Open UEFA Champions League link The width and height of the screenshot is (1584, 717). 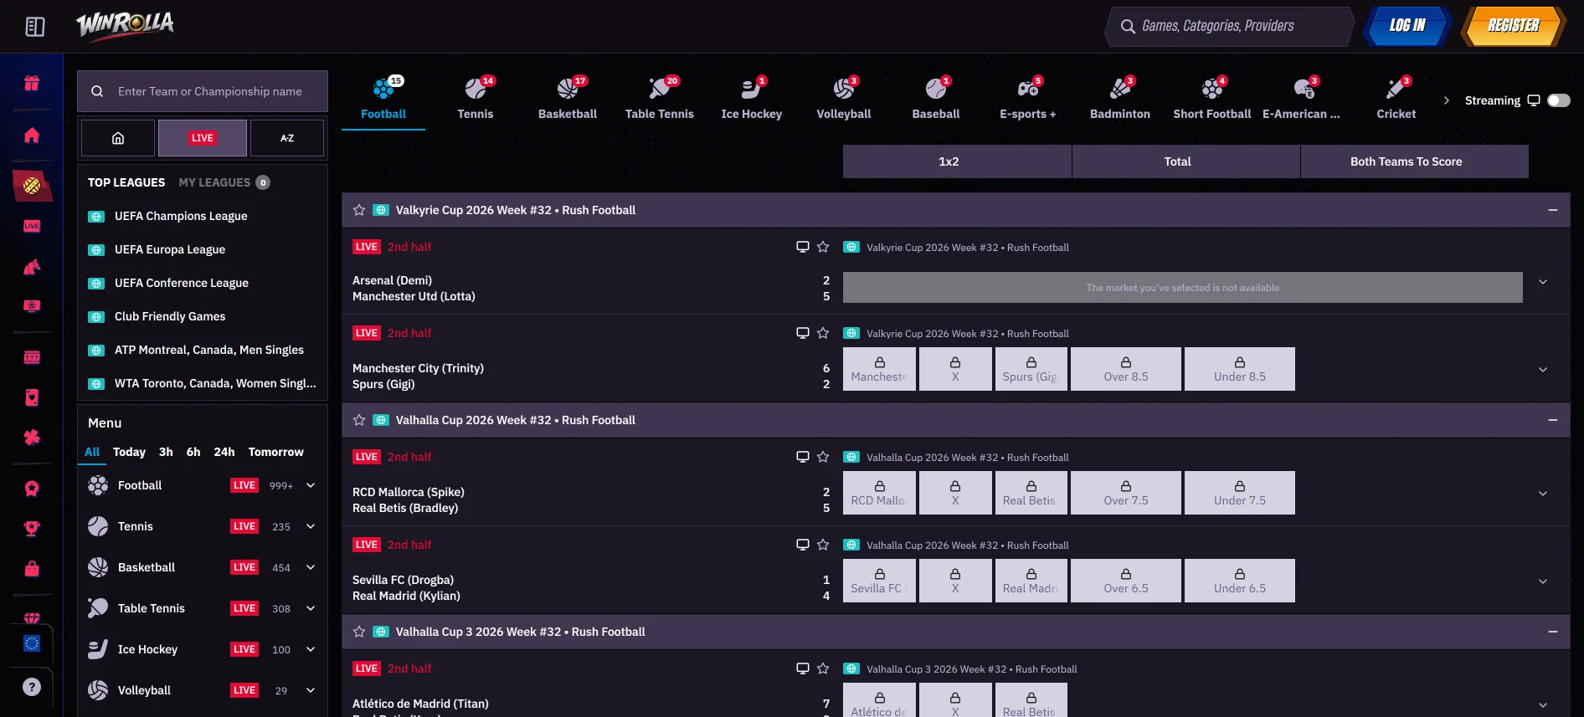pos(181,216)
